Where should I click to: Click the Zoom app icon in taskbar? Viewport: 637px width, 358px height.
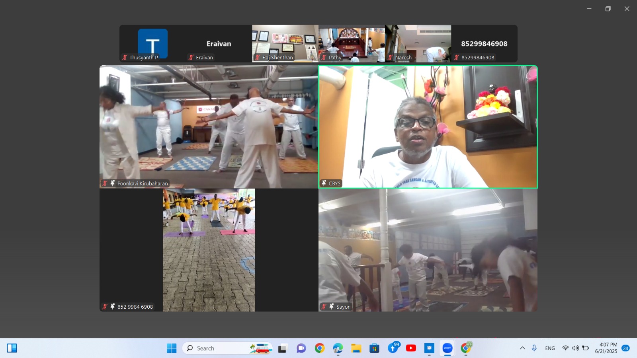447,348
